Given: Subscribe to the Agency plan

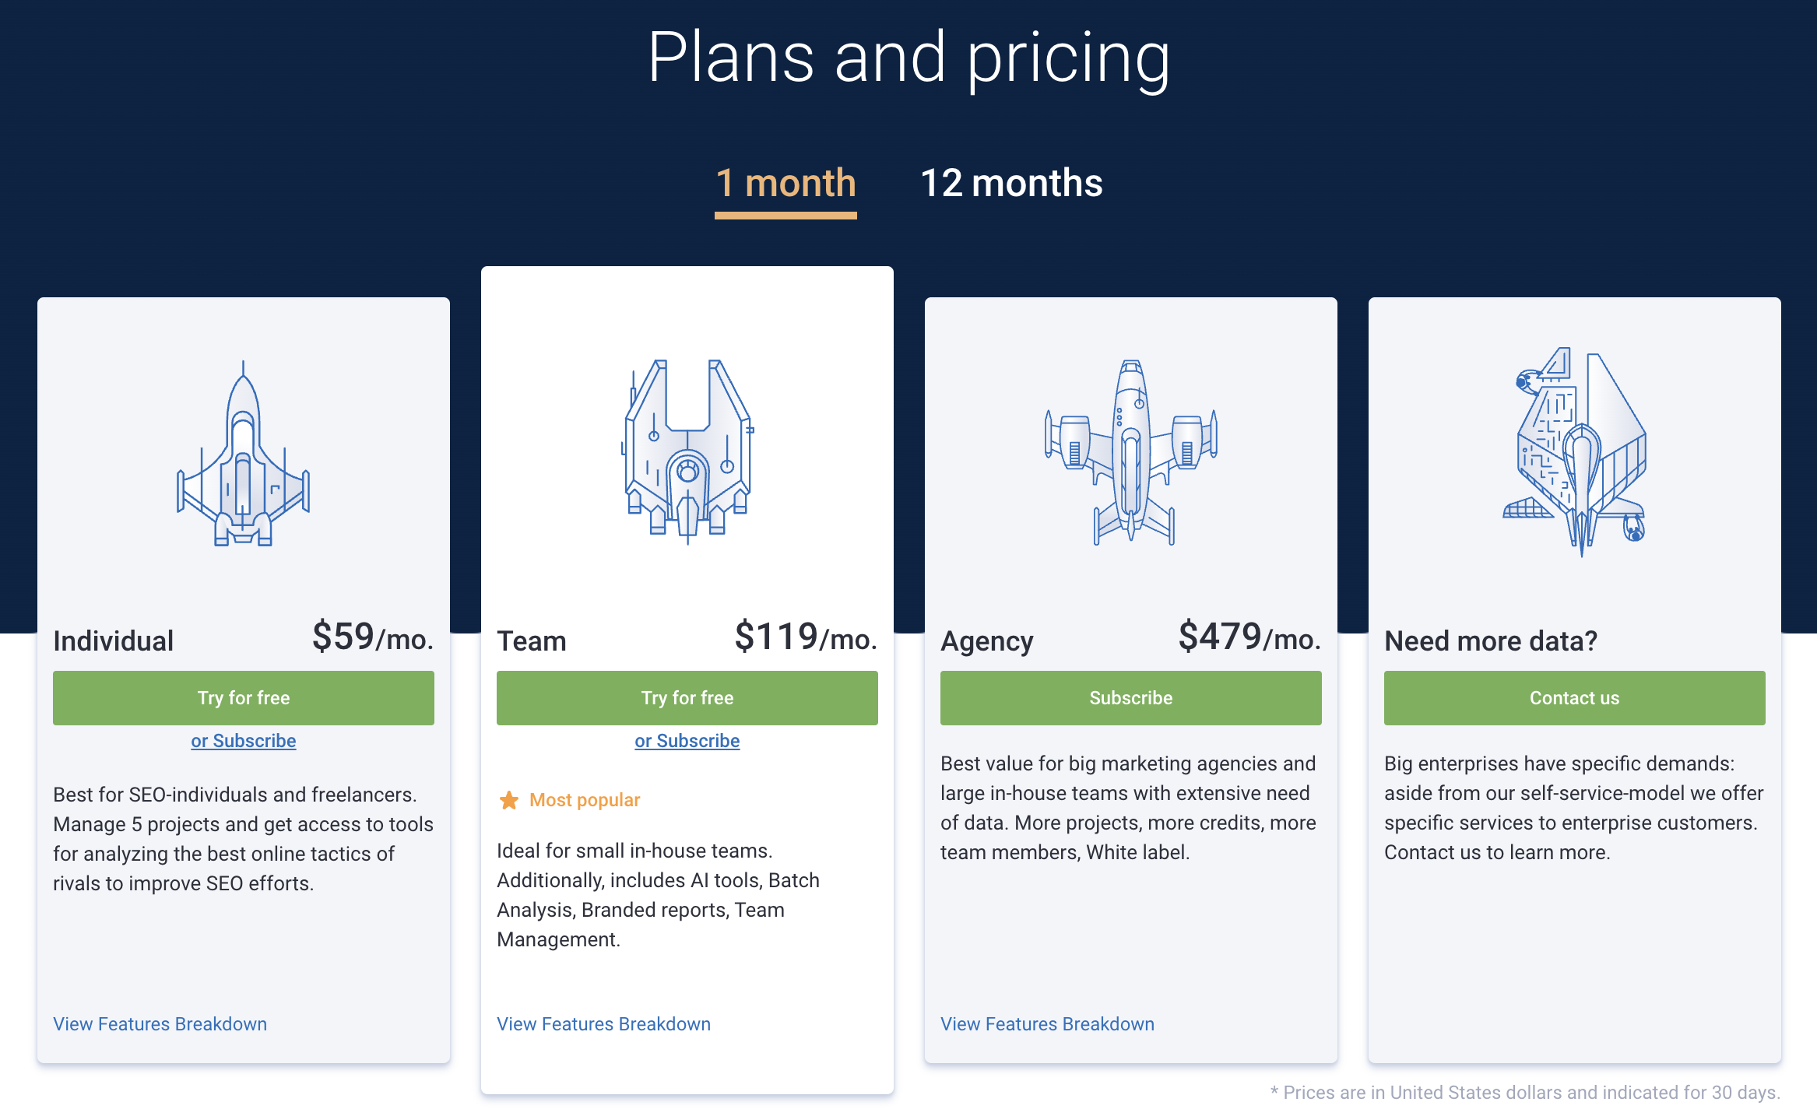Looking at the screenshot, I should pyautogui.click(x=1131, y=698).
